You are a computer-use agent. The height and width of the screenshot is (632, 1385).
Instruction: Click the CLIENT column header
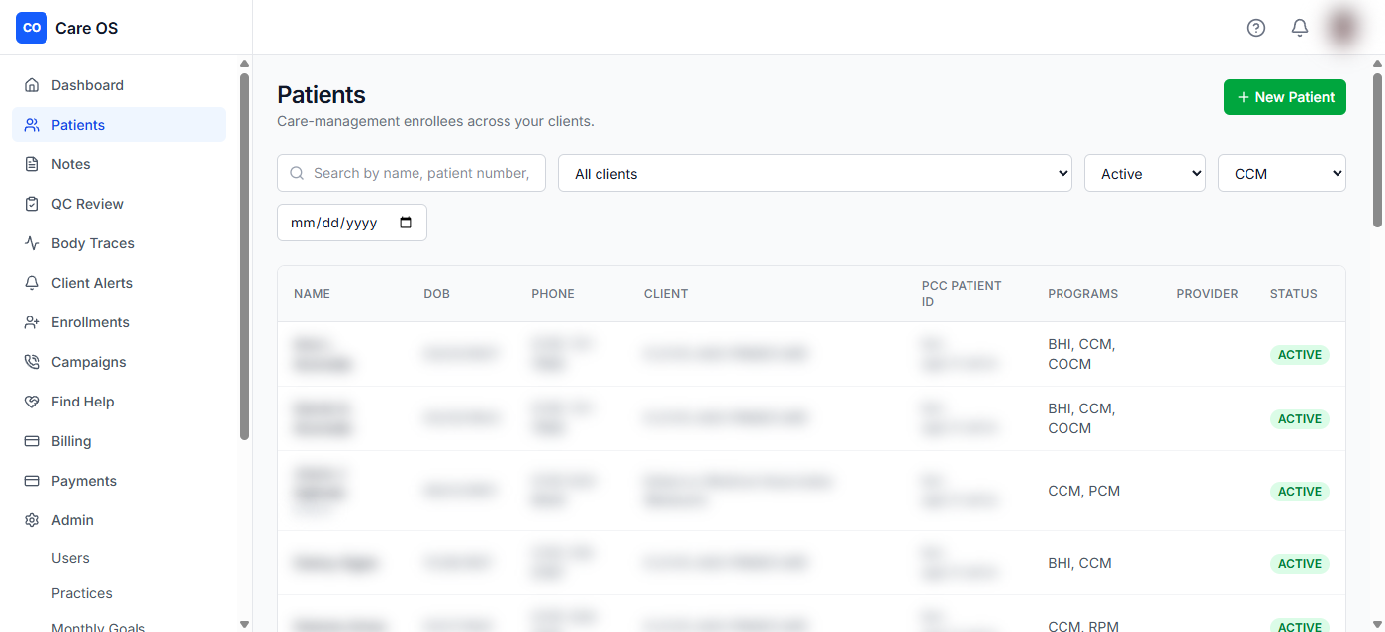point(666,294)
